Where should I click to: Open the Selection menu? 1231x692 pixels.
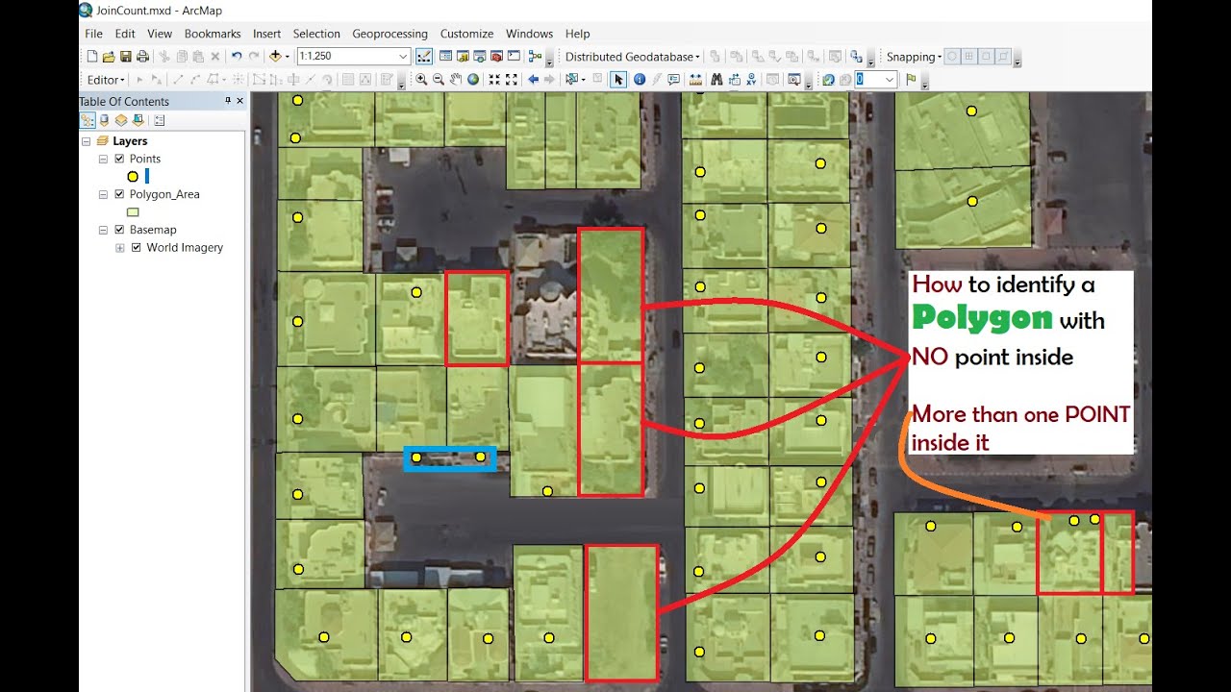(x=316, y=34)
